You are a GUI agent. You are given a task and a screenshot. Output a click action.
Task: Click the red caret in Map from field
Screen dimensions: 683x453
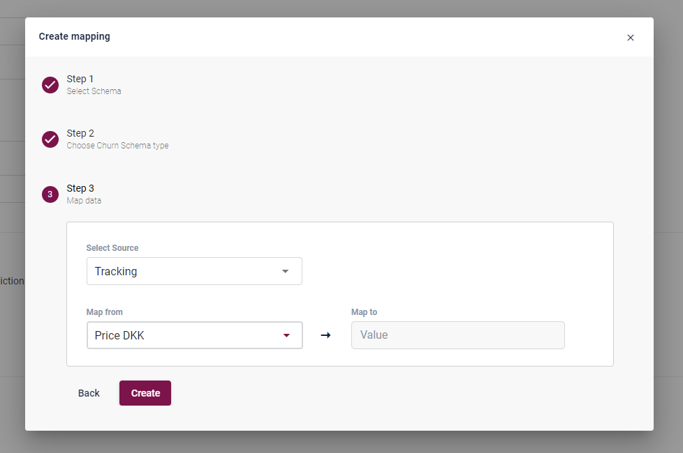(286, 335)
